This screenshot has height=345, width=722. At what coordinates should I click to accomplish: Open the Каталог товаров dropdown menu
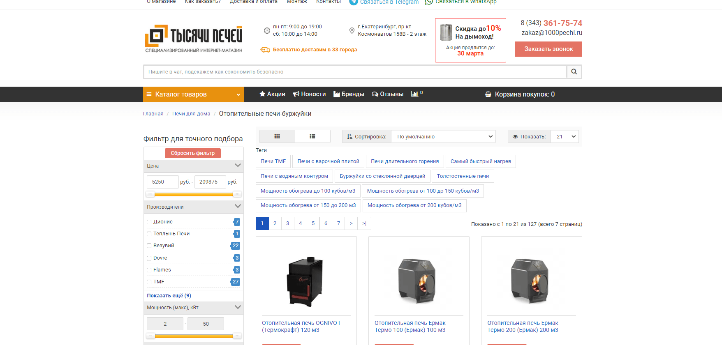tap(194, 94)
